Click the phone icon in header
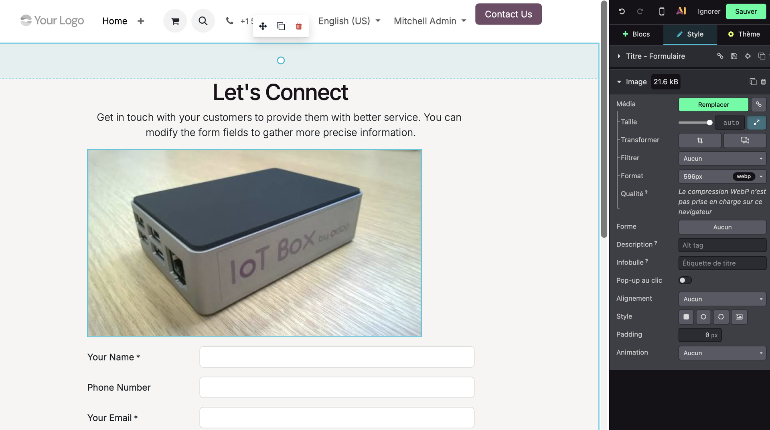Viewport: 770px width, 430px height. coord(229,21)
